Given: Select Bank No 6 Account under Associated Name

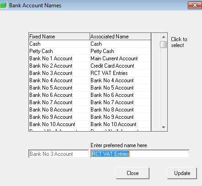Looking at the screenshot, I should click(x=120, y=95).
